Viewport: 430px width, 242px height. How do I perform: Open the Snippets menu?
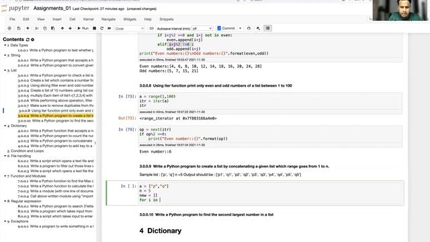(167, 19)
